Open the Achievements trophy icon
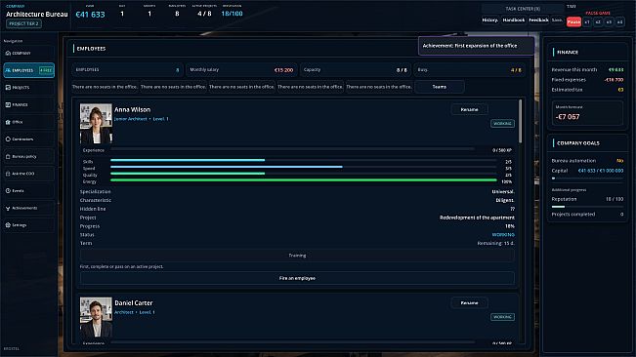This screenshot has width=636, height=357. point(8,208)
